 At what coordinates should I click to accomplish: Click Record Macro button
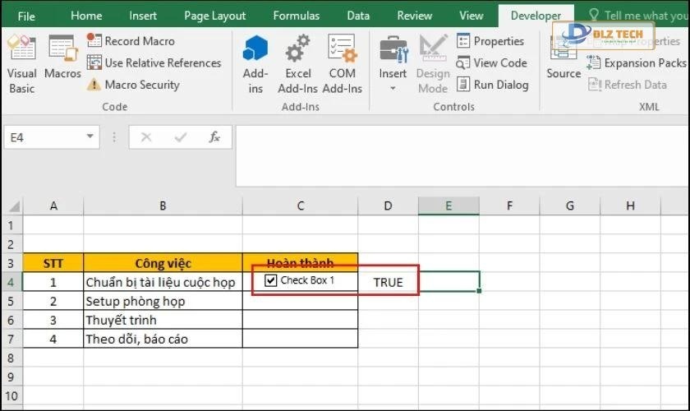coord(131,41)
